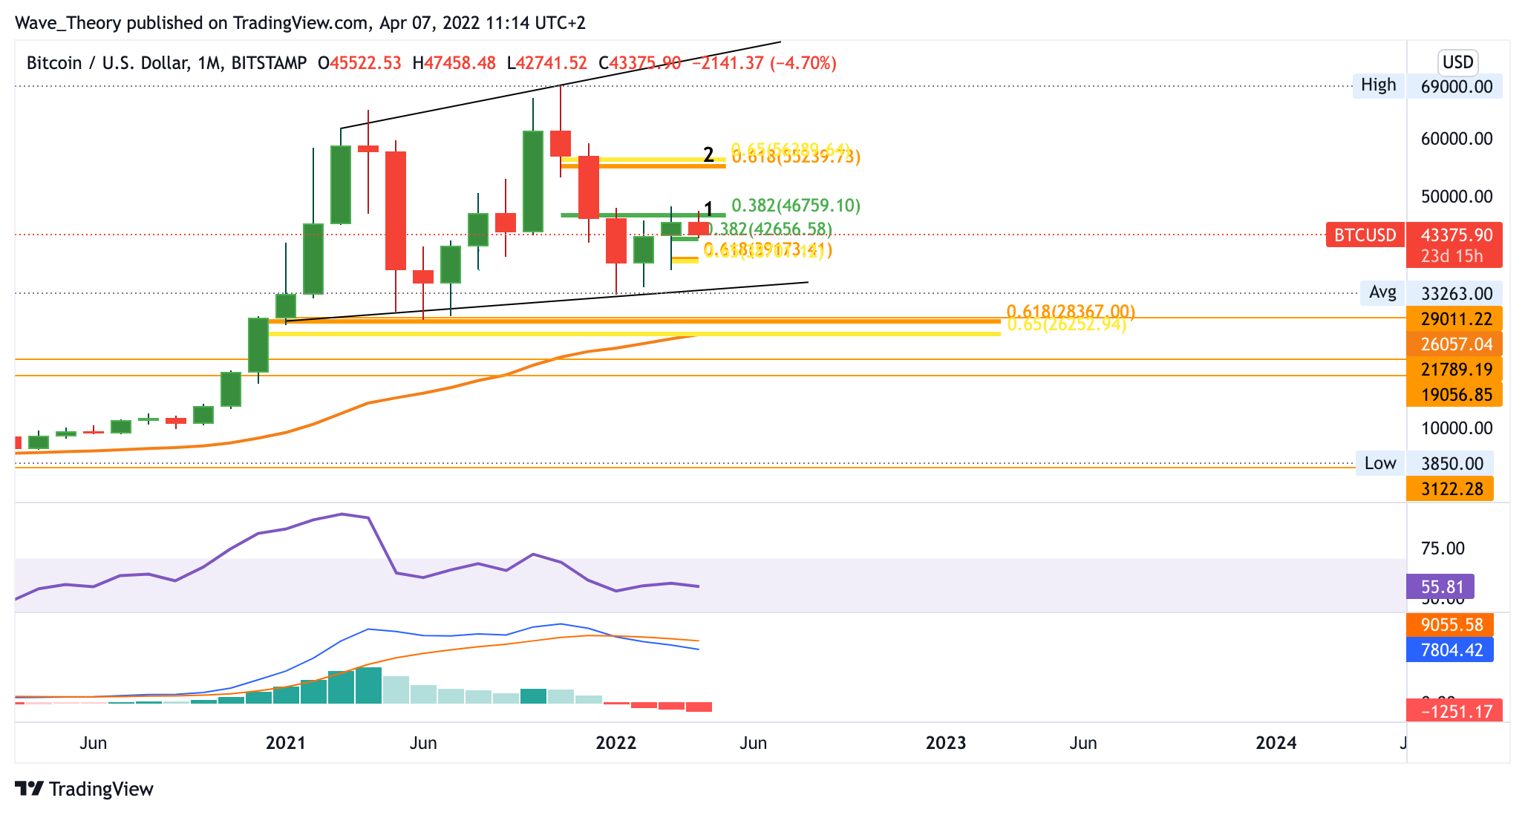The height and width of the screenshot is (815, 1525).
Task: Click the orange MACD signal 9055.58 tag
Action: click(1451, 625)
